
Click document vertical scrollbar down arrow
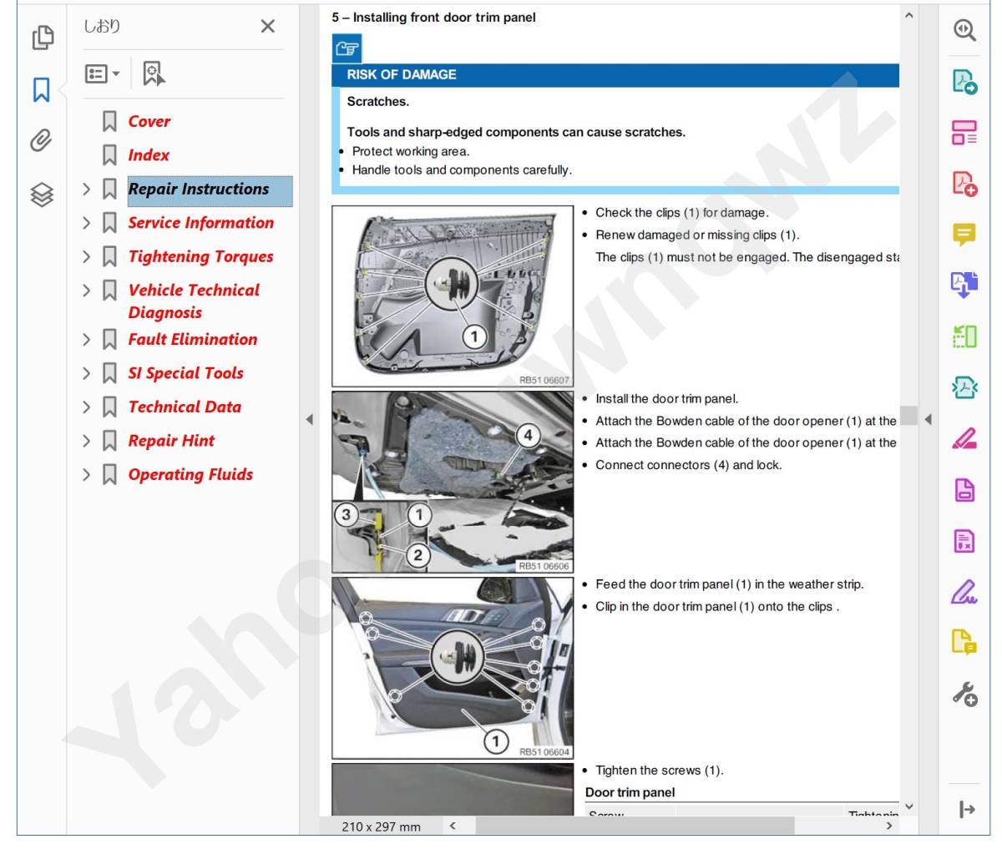[x=909, y=806]
